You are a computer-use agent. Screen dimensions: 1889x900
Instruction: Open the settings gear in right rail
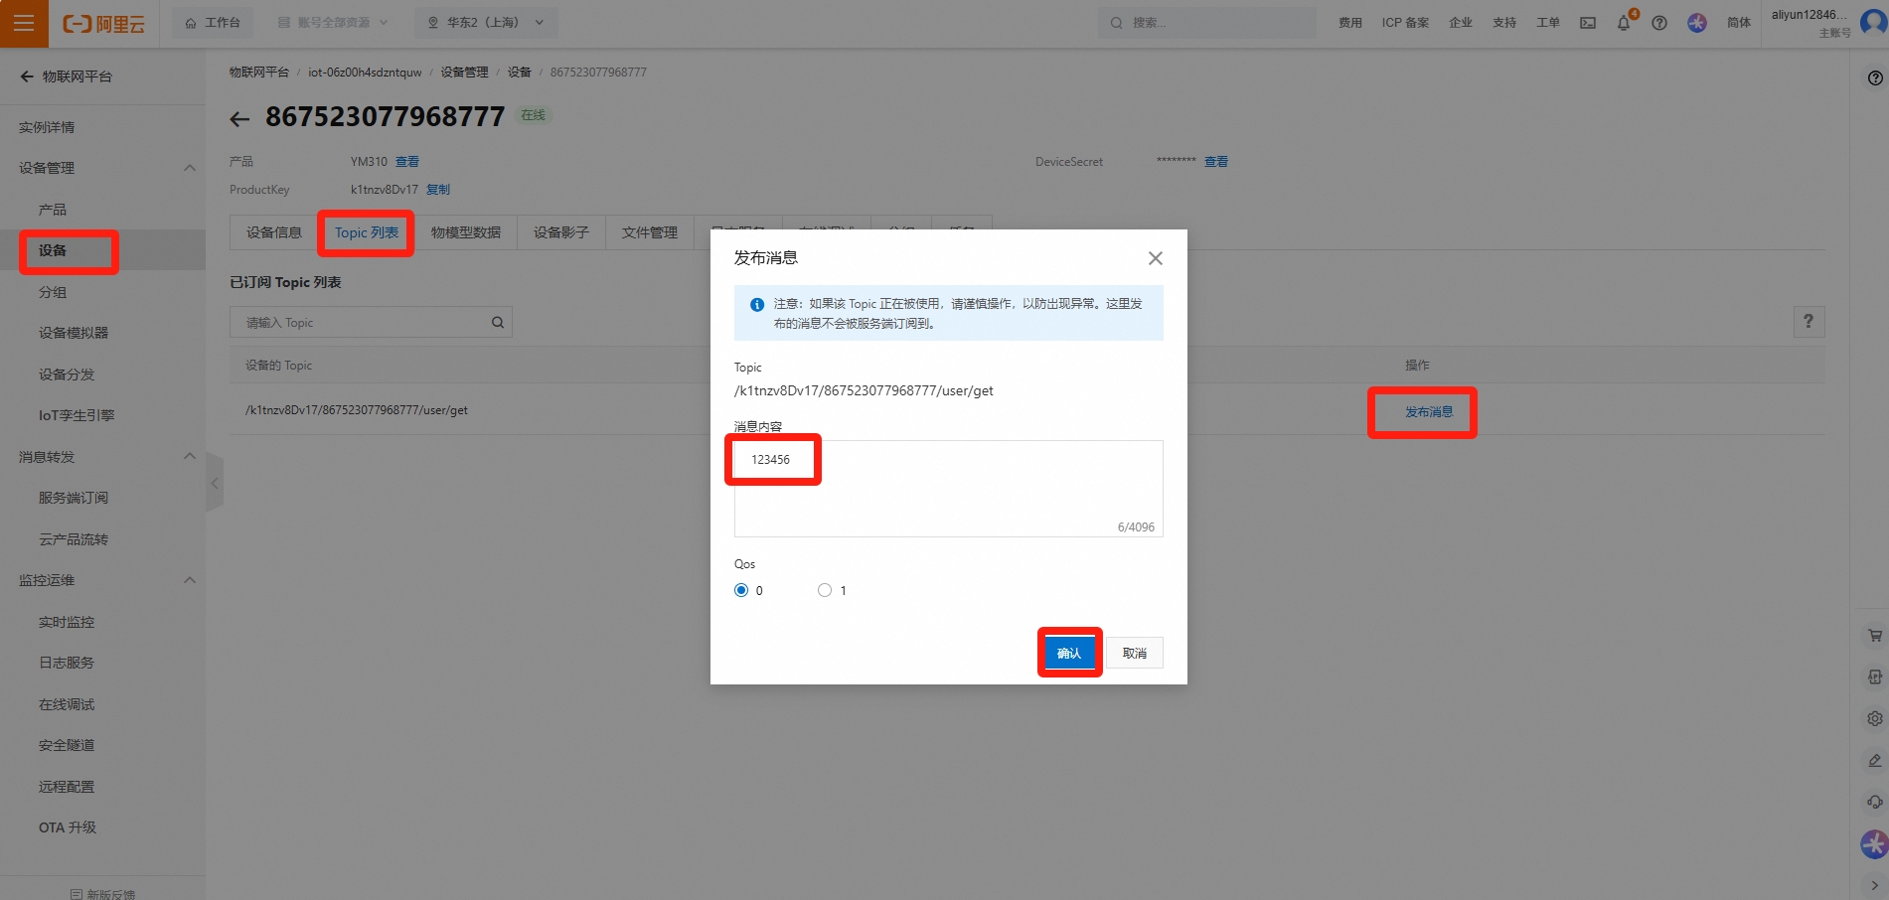click(1875, 718)
